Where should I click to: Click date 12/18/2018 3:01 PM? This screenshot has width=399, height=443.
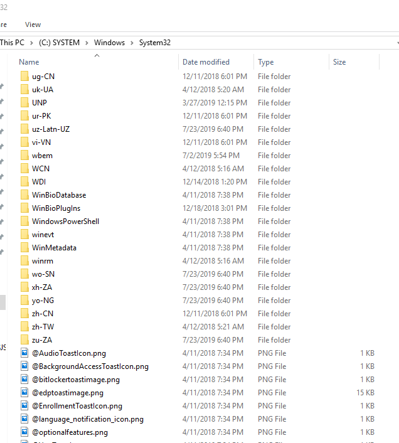215,208
